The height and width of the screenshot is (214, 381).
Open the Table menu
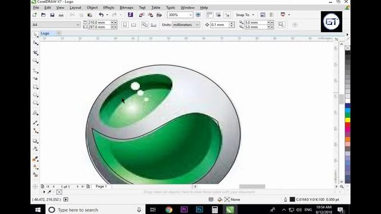(156, 8)
